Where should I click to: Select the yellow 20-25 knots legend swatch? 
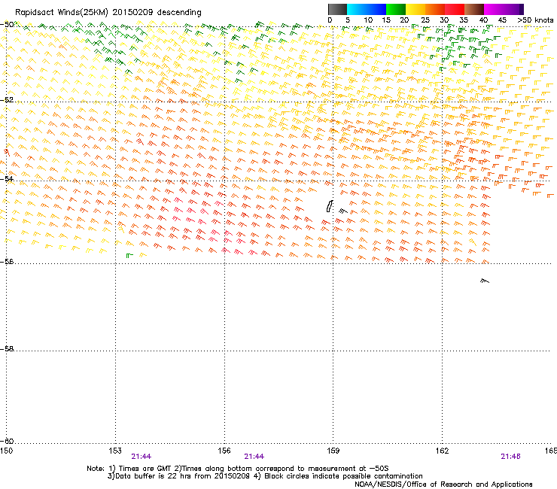415,9
